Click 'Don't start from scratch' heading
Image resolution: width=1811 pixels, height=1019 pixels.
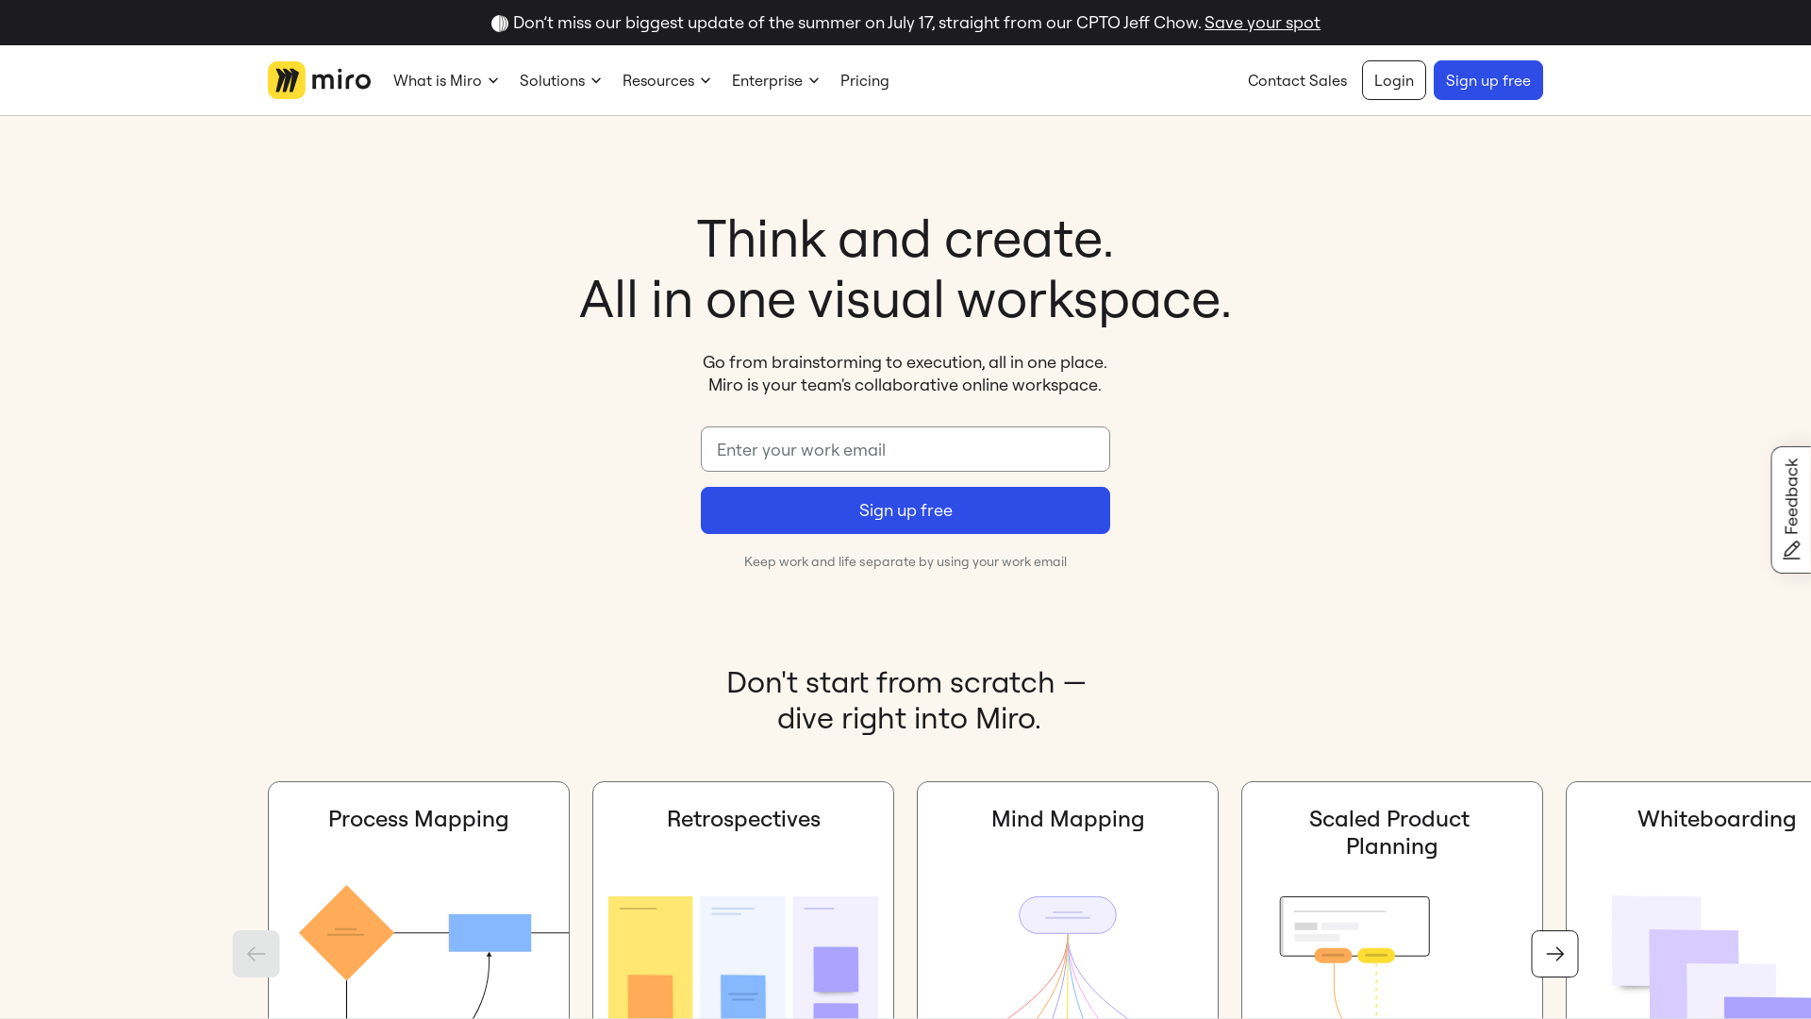click(905, 700)
